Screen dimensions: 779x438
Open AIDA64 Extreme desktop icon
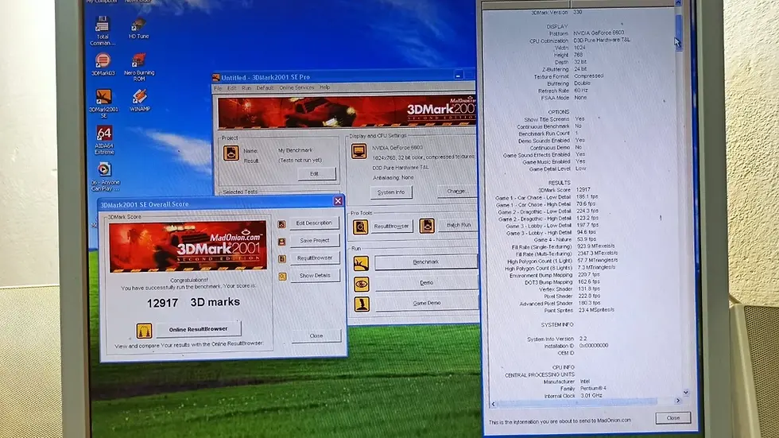pos(104,140)
